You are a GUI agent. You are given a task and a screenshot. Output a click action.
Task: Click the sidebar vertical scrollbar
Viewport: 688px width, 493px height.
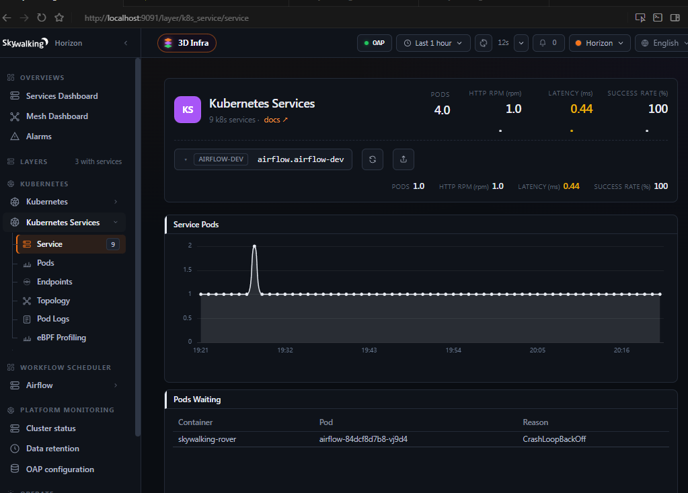(138, 248)
